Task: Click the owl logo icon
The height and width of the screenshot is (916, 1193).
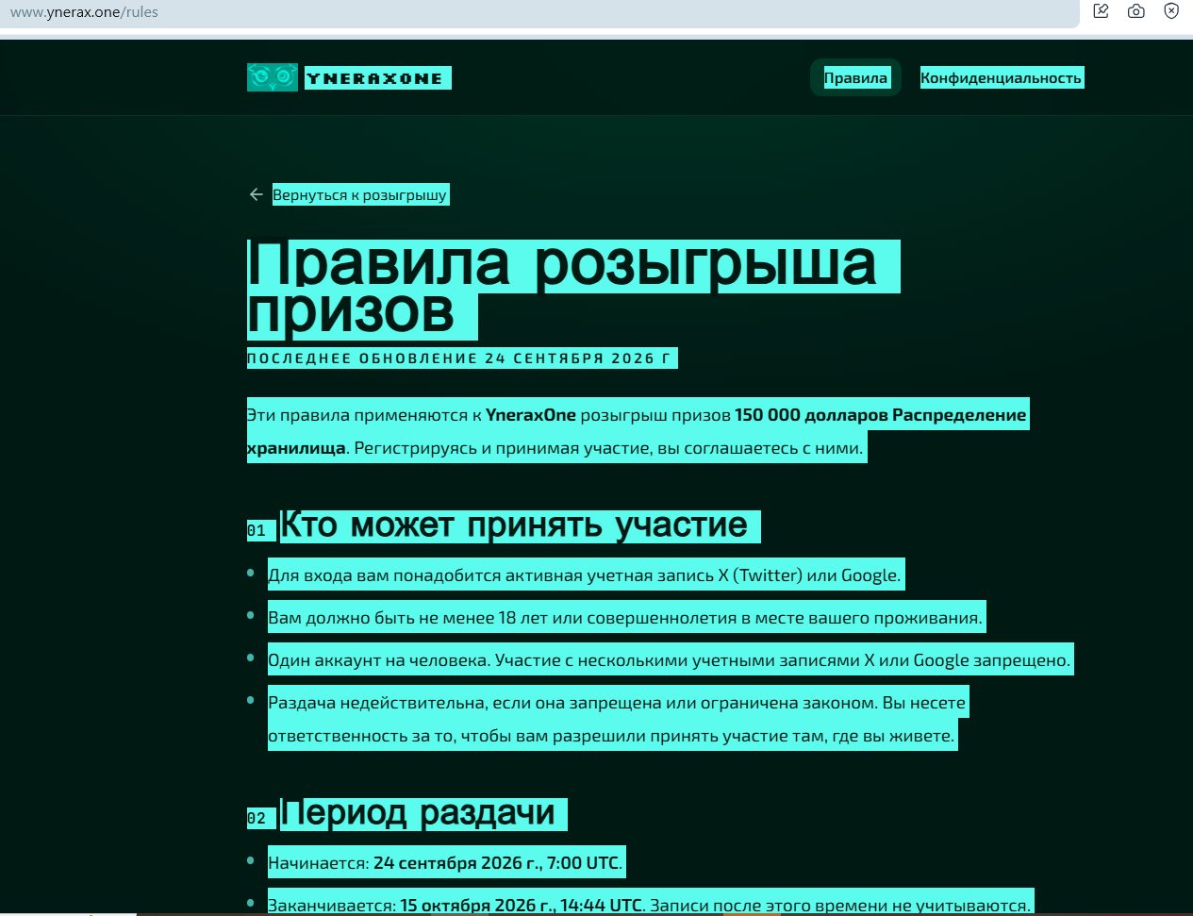Action: tap(273, 77)
